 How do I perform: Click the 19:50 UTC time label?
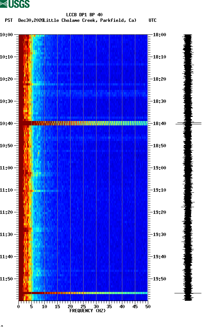[160, 279]
